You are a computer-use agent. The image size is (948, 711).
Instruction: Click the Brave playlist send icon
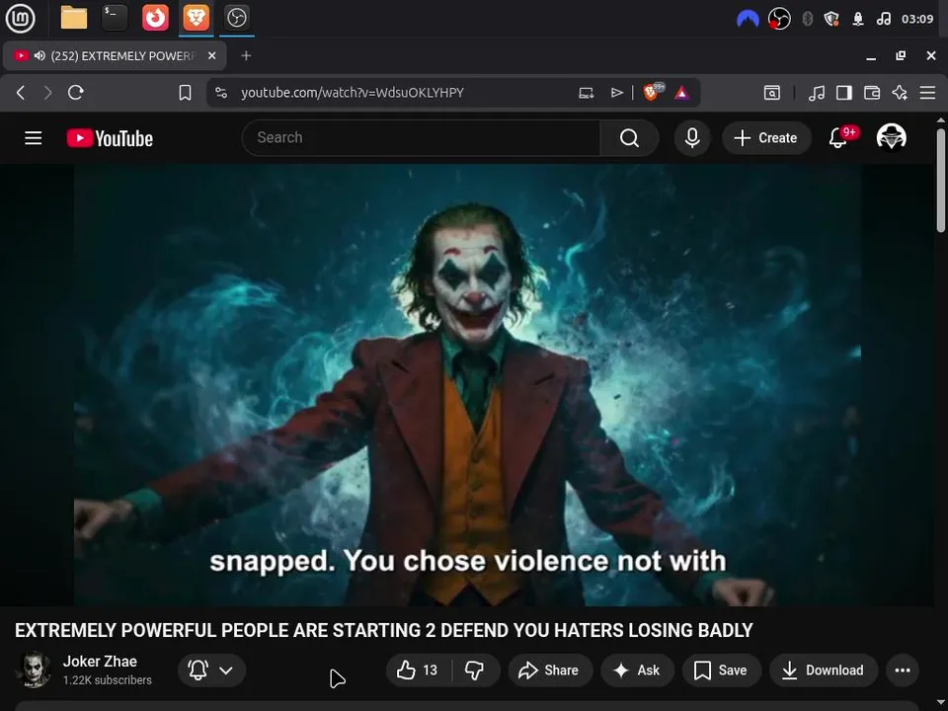pyautogui.click(x=616, y=93)
